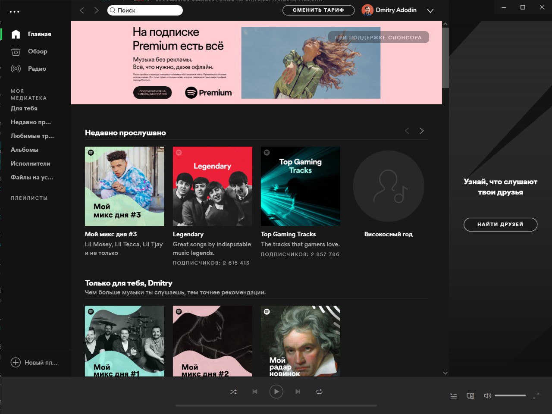Click the Spotify Premium logo in banner
This screenshot has height=414, width=552.
tap(208, 93)
